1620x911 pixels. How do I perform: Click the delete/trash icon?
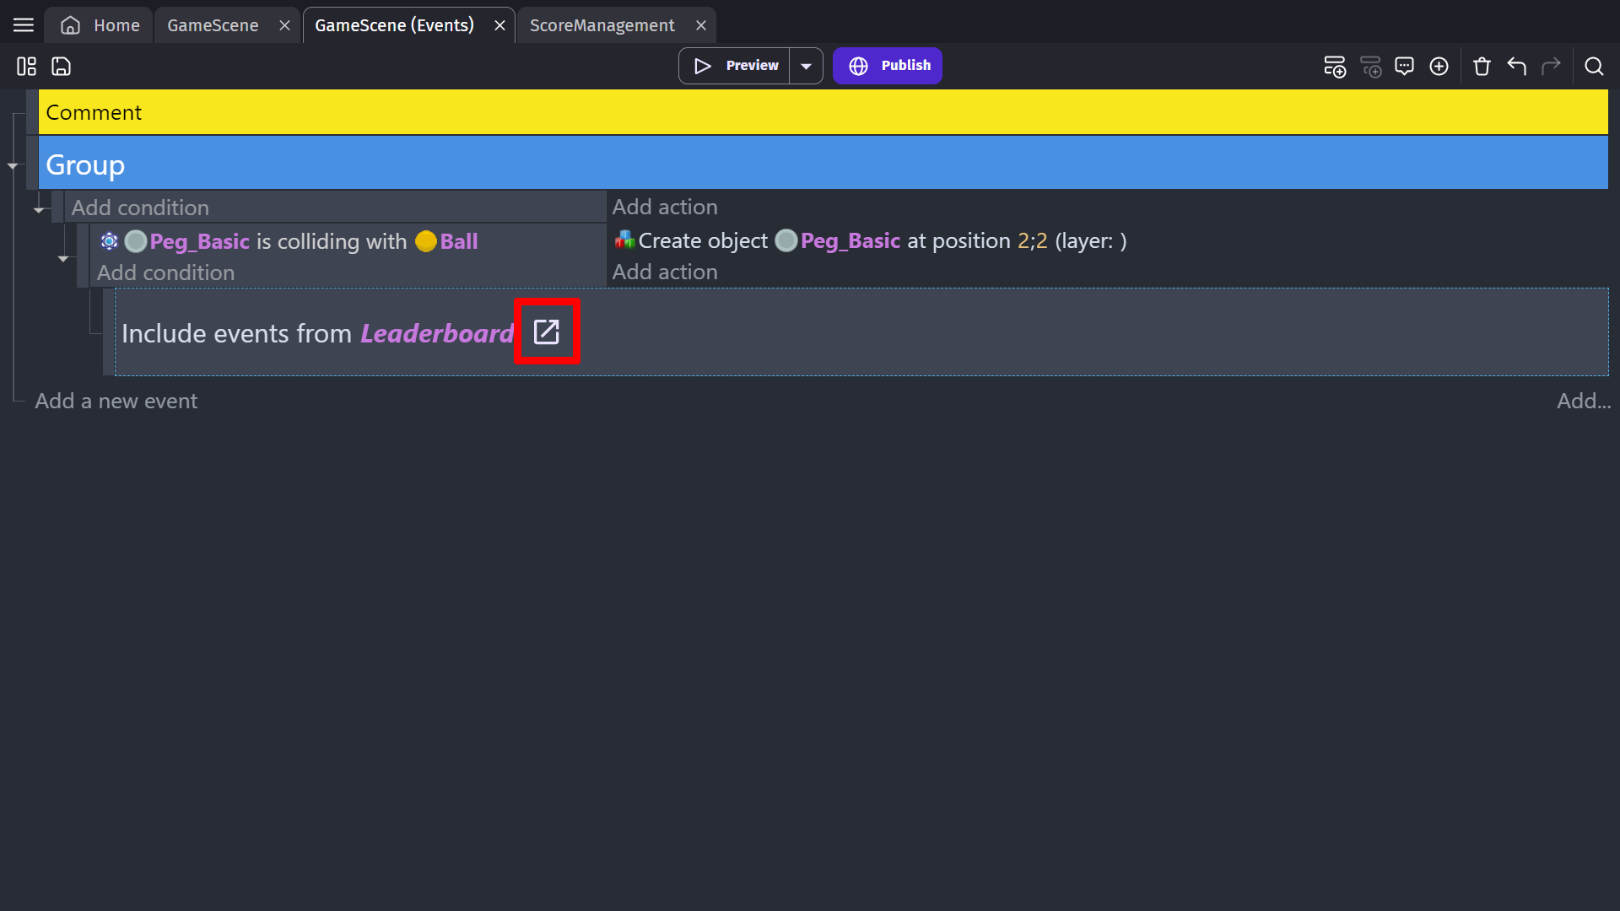point(1481,66)
